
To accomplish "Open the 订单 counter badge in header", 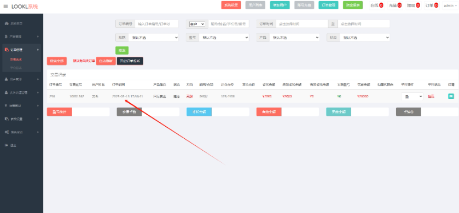I will 436,5.
